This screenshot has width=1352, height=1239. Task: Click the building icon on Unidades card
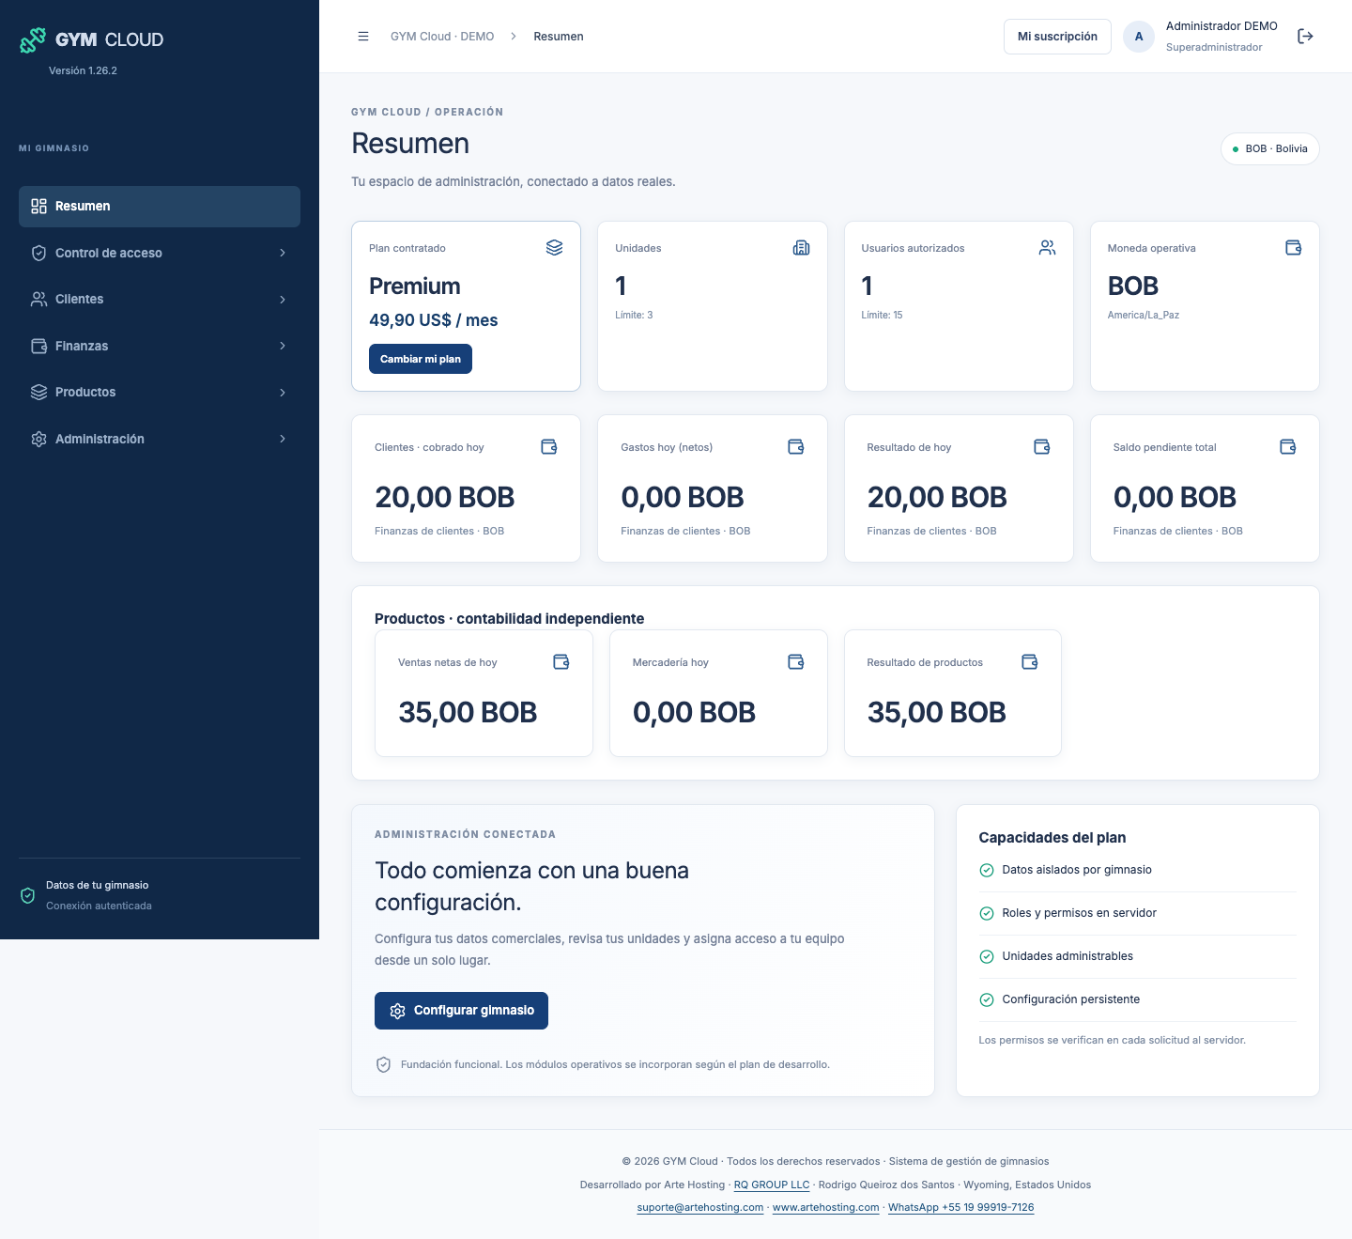coord(801,248)
